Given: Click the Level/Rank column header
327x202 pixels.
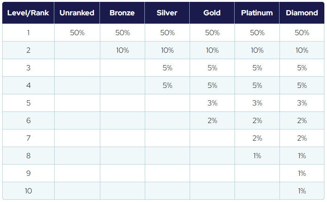Looking at the screenshot, I should tap(28, 13).
